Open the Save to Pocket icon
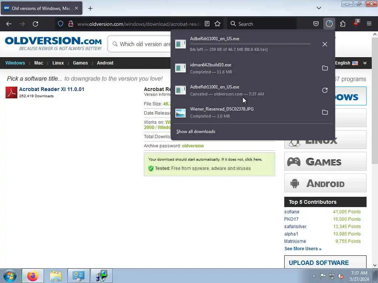 (x=316, y=24)
